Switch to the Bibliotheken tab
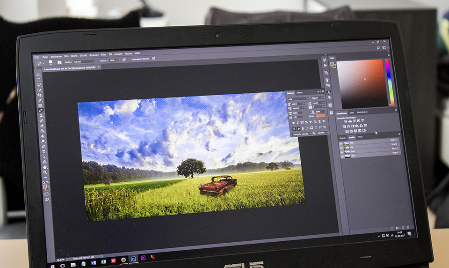The image size is (449, 268). pyautogui.click(x=363, y=113)
